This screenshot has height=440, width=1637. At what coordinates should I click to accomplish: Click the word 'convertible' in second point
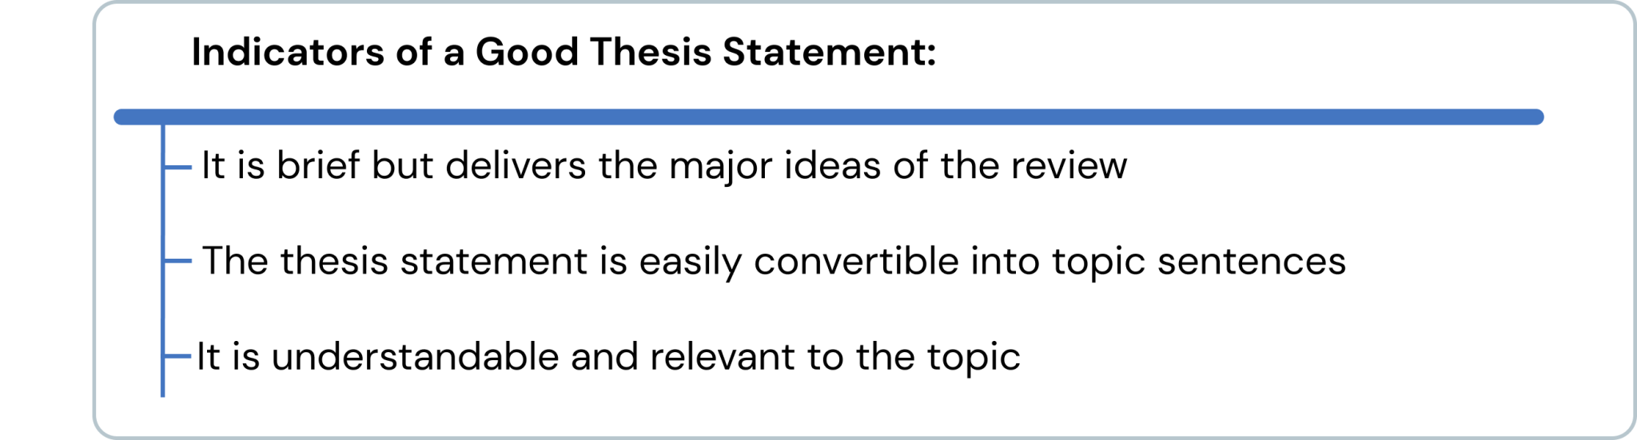click(856, 261)
